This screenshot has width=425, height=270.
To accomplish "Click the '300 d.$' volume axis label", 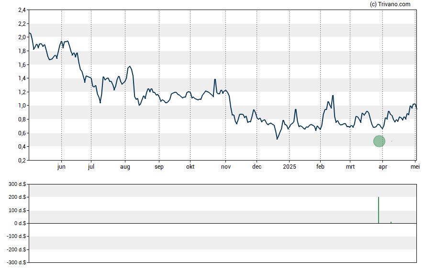I will click(x=17, y=184).
